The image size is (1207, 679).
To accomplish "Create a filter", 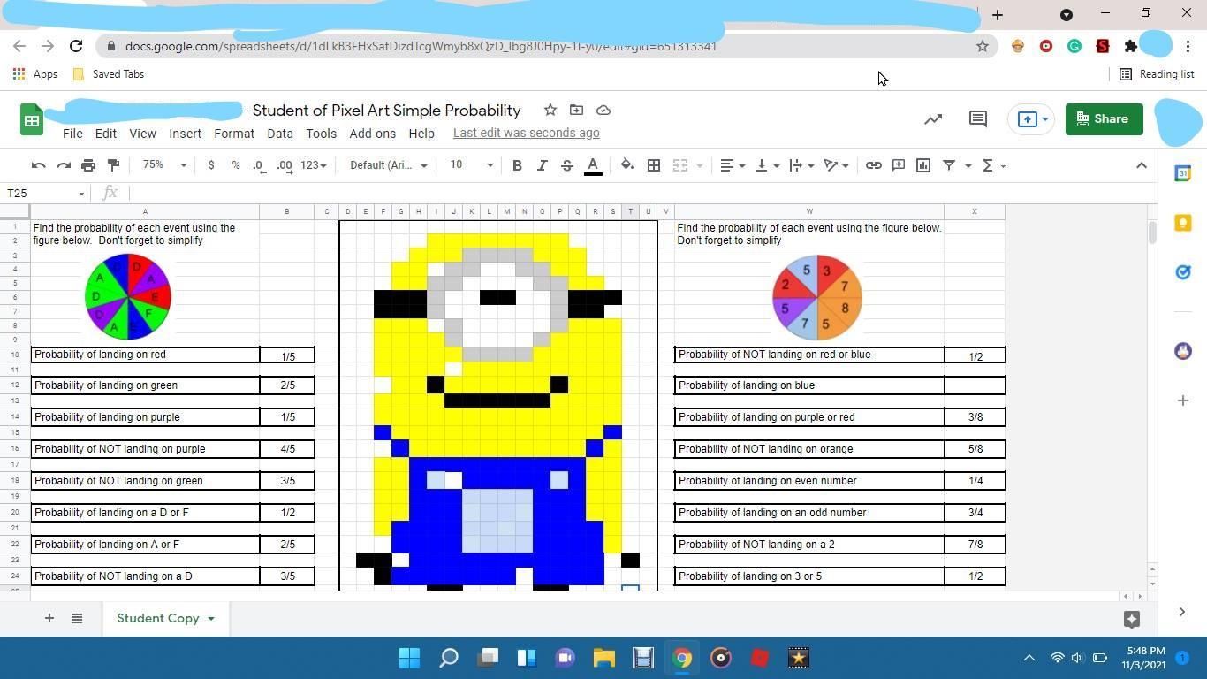I will [x=949, y=165].
